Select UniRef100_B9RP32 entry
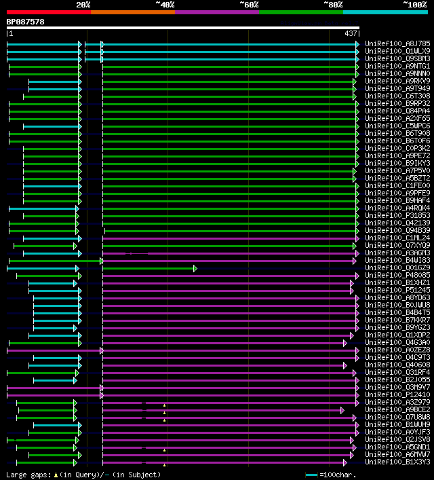This screenshot has height=480, width=434. [x=397, y=103]
